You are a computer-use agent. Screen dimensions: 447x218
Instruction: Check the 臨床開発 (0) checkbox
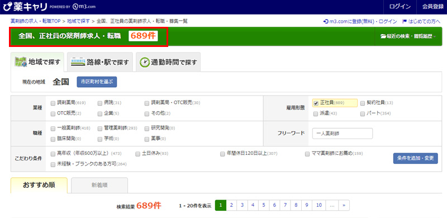pos(53,139)
